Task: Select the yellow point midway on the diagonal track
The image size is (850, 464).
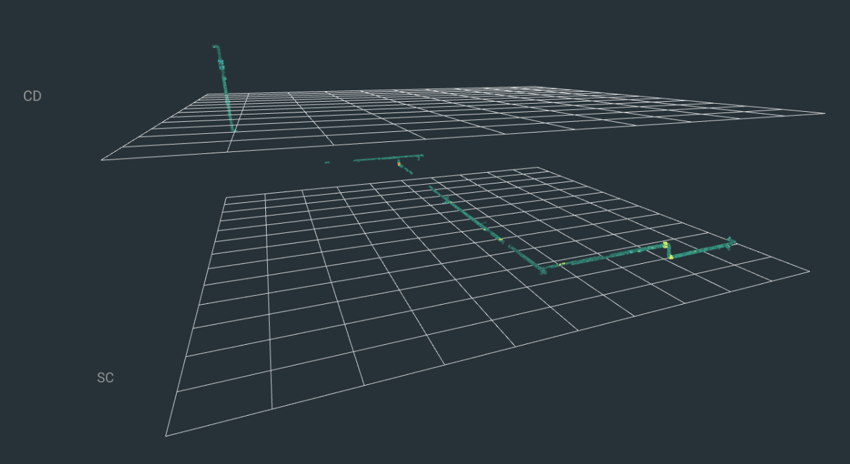Action: tap(500, 238)
